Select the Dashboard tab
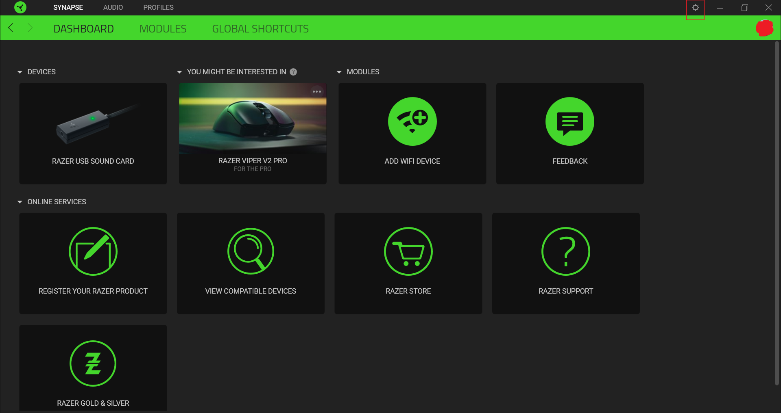 [84, 29]
